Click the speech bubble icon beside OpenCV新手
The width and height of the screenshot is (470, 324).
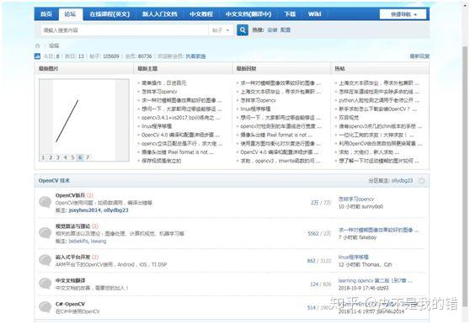45,202
